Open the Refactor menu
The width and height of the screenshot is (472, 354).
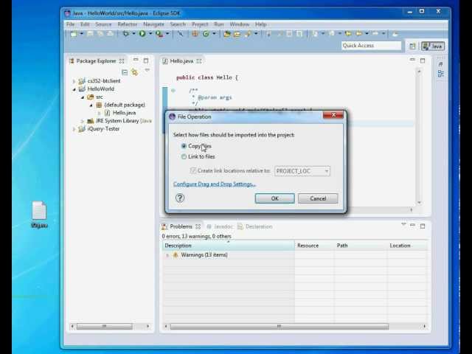point(128,24)
